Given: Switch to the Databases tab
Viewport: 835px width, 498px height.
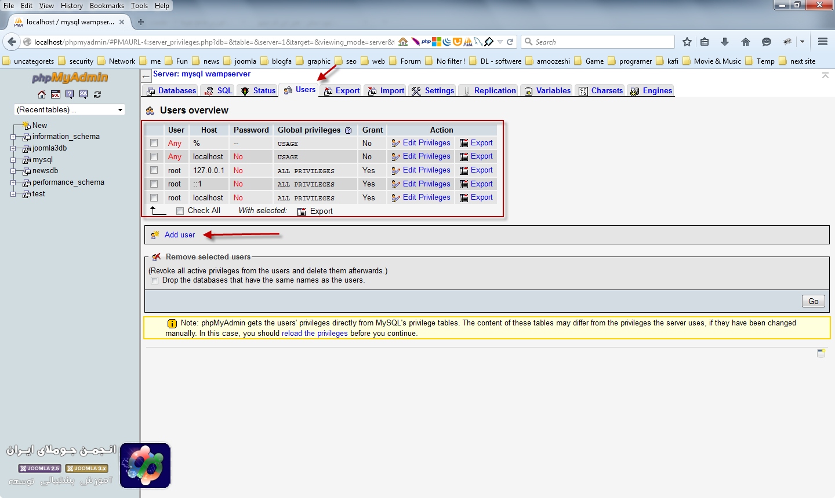Looking at the screenshot, I should (172, 91).
